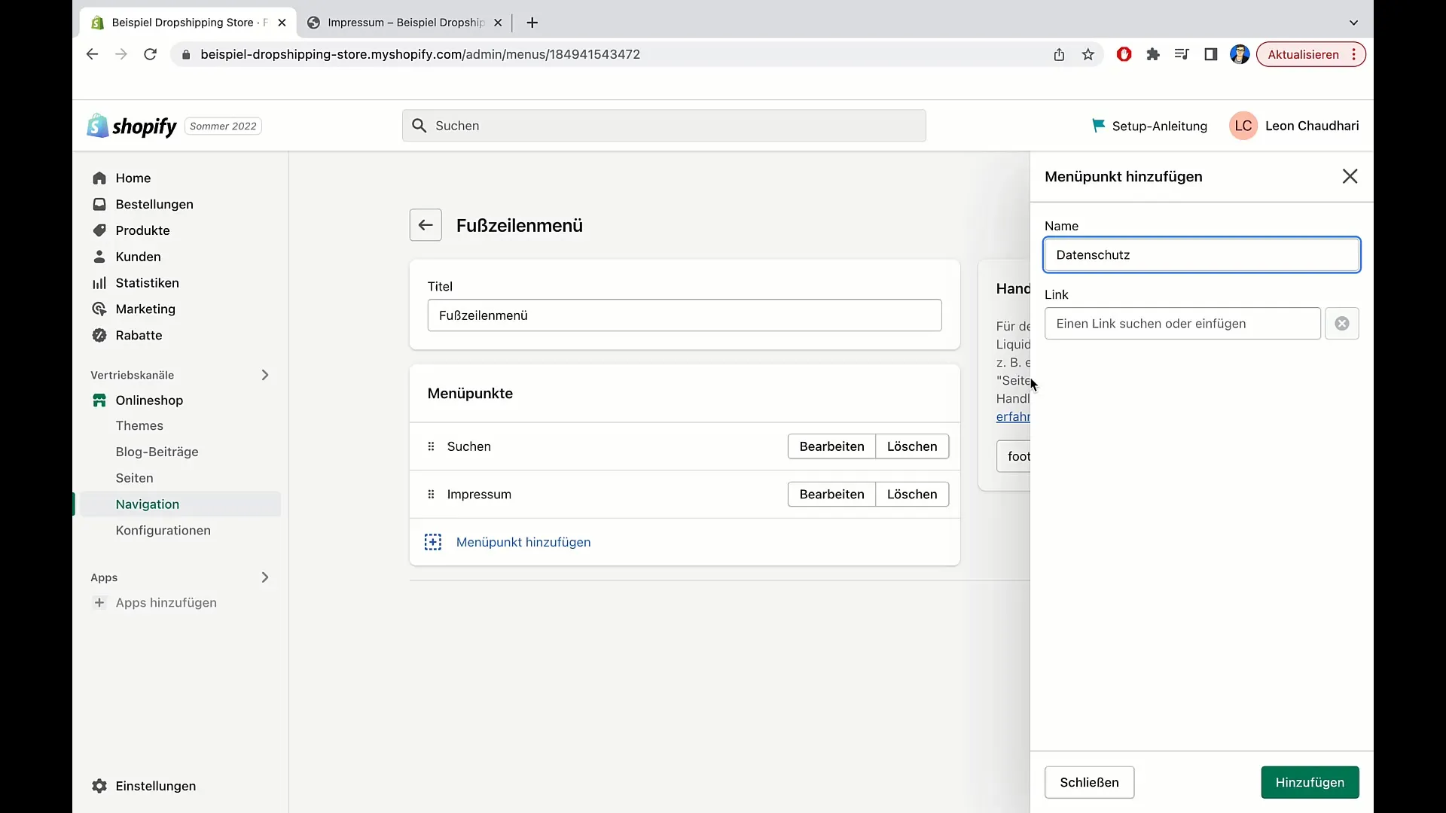Viewport: 1446px width, 813px height.
Task: Open Bestellungen in the sidebar
Action: pos(154,204)
